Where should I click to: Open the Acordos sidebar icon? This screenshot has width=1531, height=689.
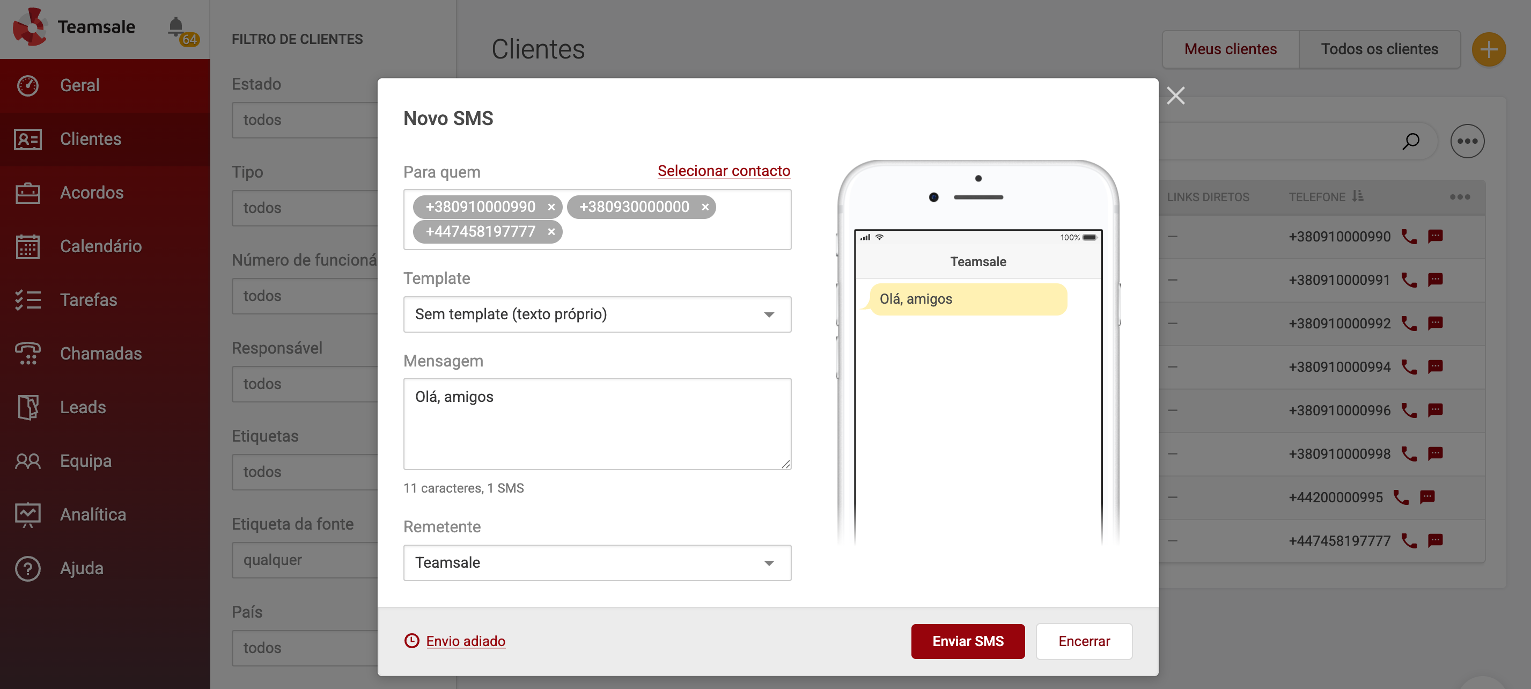coord(27,193)
